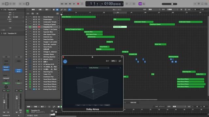Open the media Browsers button
Screen dimensions: 209x117
coord(206,4)
